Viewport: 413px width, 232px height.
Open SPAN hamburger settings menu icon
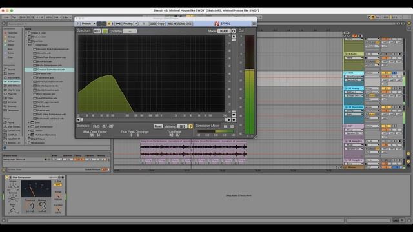tap(254, 24)
